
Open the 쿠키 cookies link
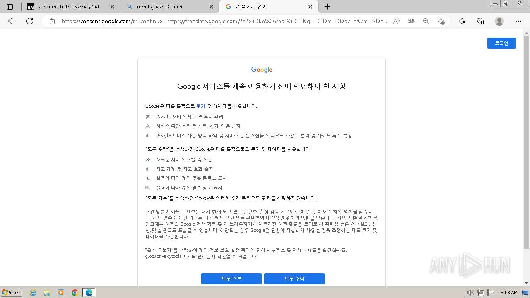pyautogui.click(x=201, y=106)
